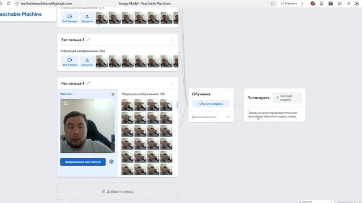Click the picture extension icon in toolbar
This screenshot has height=203, width=362.
(x=339, y=3)
